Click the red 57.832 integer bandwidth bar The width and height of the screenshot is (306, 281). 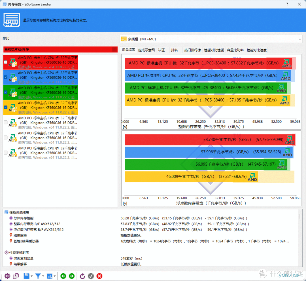(209, 63)
